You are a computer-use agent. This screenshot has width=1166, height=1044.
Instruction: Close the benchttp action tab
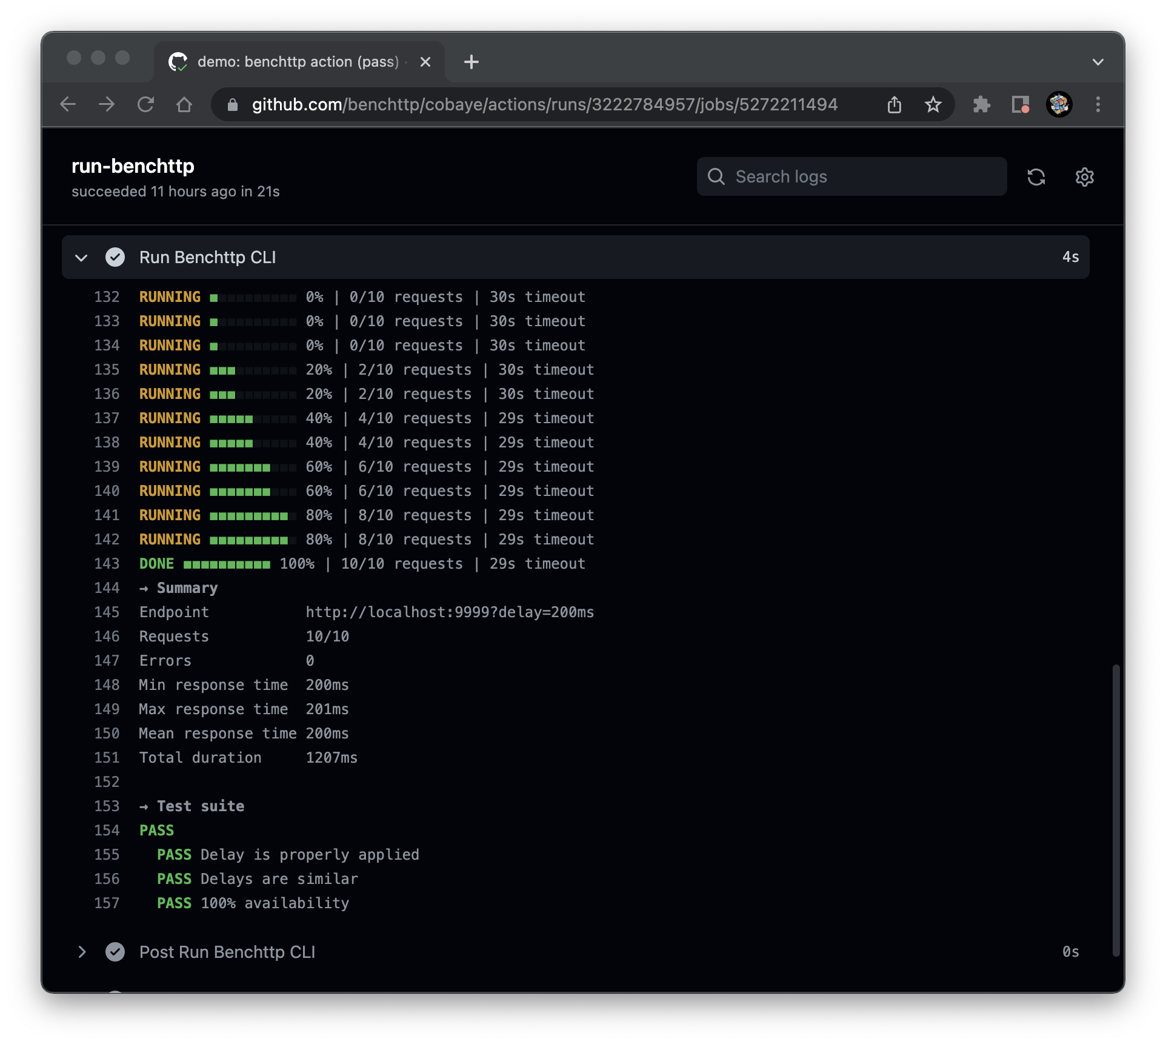pyautogui.click(x=425, y=62)
